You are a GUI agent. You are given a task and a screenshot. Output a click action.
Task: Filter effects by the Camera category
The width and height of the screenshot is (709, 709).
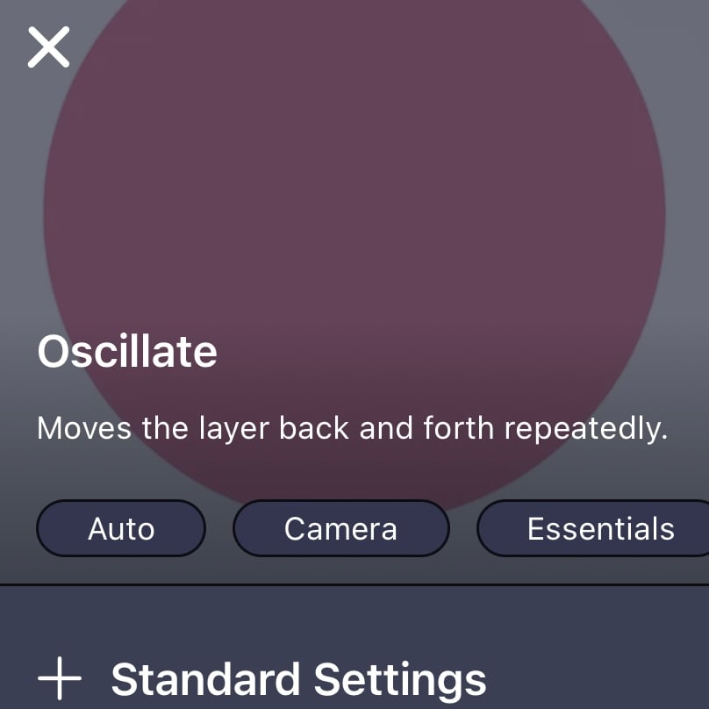point(340,528)
